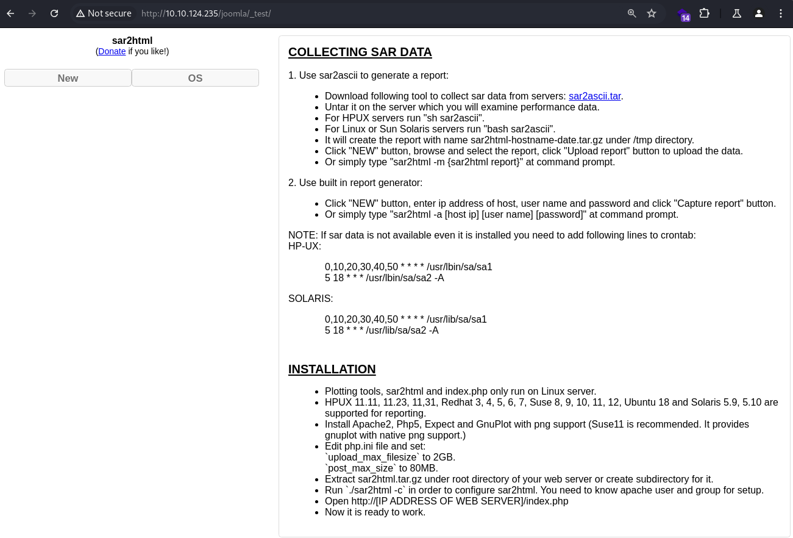Click the HP-UX label
Screen dimensions: 793x538
click(305, 246)
